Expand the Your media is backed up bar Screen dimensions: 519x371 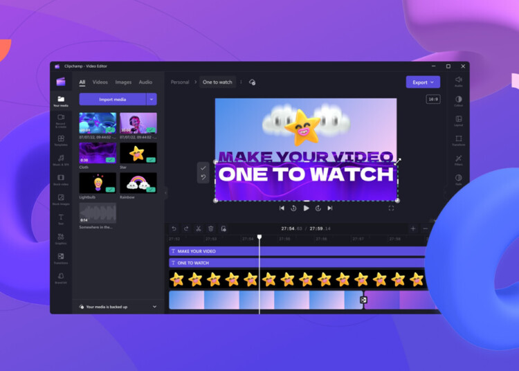click(118, 307)
